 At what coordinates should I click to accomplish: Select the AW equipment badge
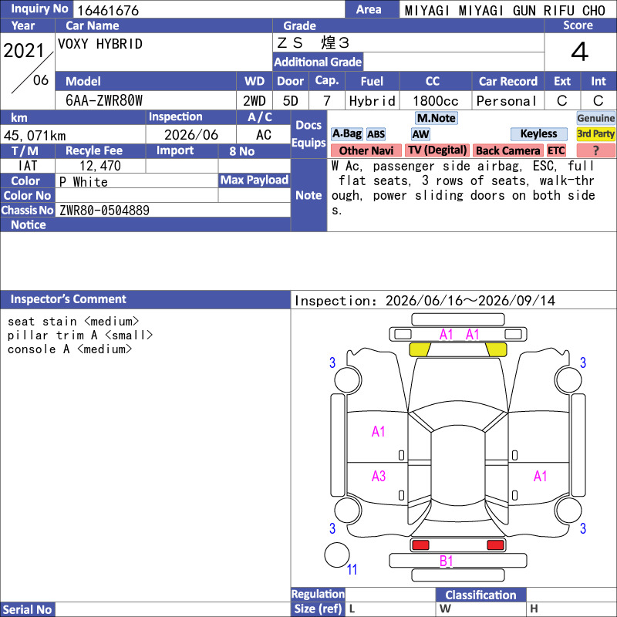coord(420,134)
